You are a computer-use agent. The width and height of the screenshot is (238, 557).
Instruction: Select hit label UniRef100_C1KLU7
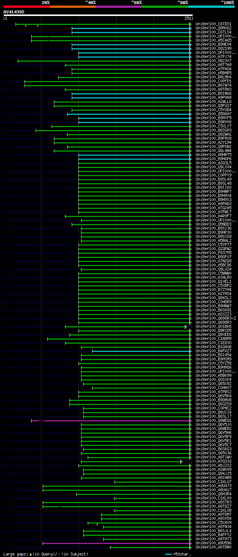pos(213,482)
